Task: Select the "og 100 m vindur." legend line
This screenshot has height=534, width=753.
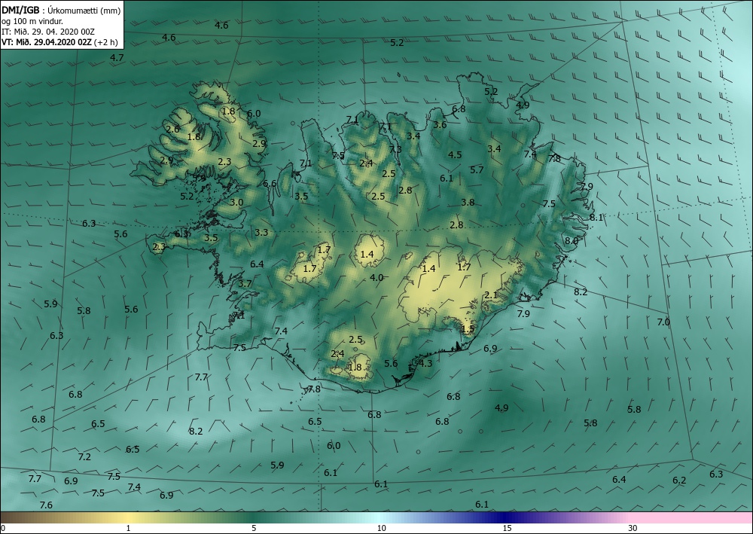Action: coord(32,21)
